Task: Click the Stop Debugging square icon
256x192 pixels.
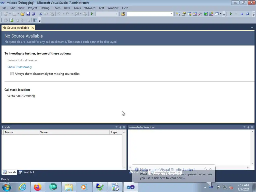Action: pyautogui.click(x=242, y=14)
